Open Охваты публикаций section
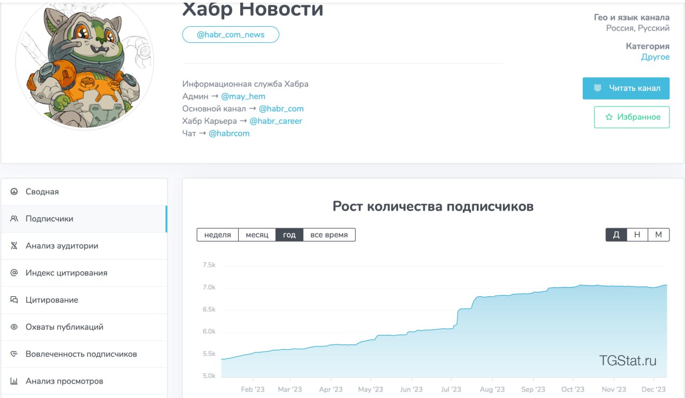 [84, 327]
